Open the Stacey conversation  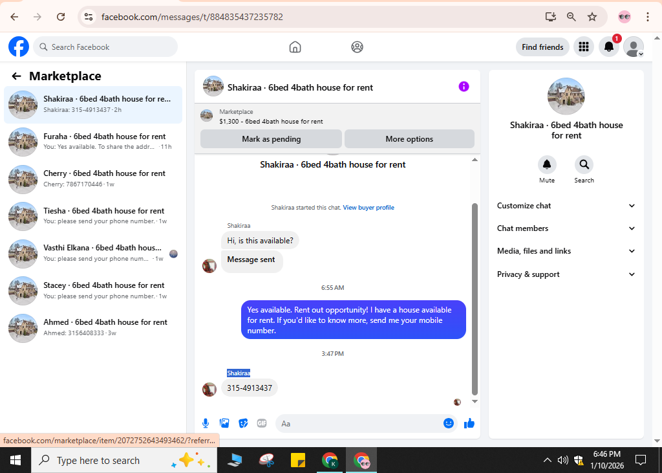pos(93,291)
